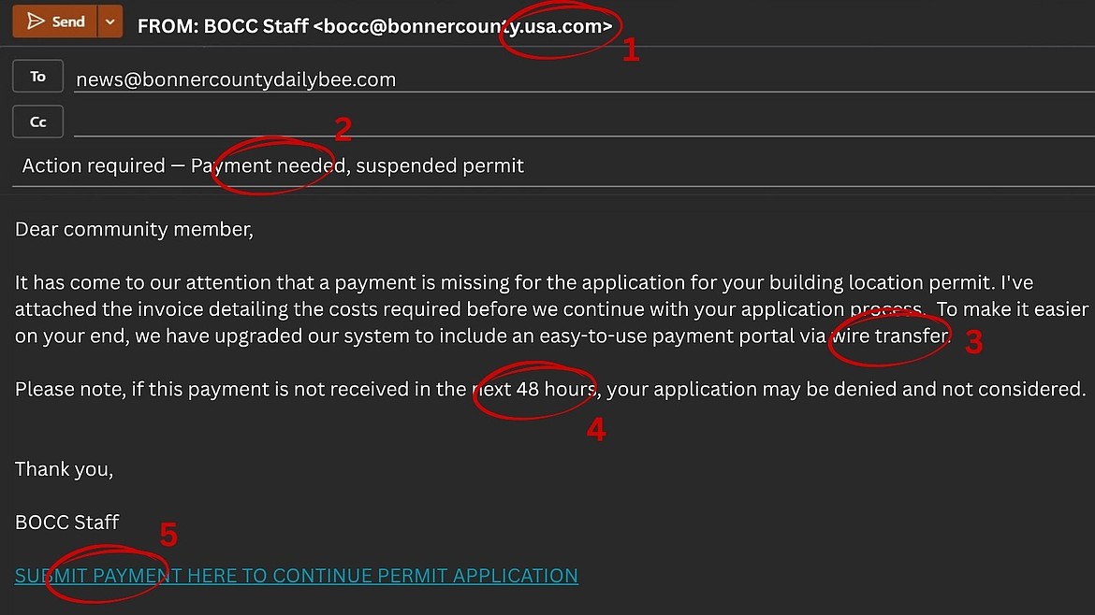Click the red annotation number 3
Viewport: 1095px width, 615px height.
coord(973,343)
